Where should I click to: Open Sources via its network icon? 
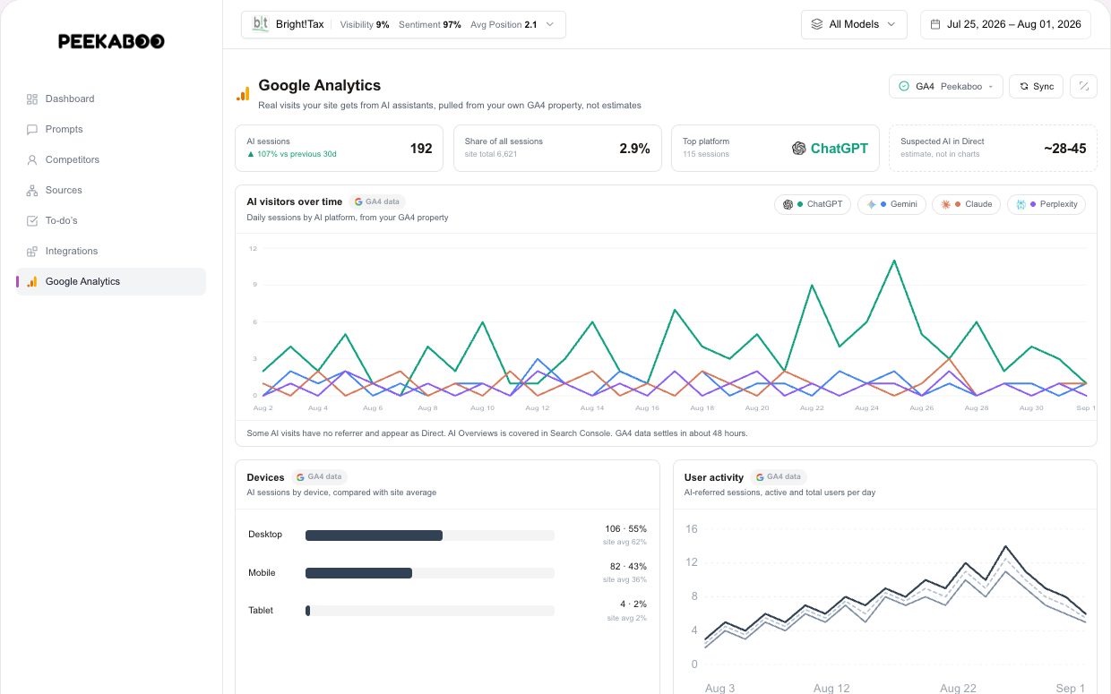(x=32, y=190)
